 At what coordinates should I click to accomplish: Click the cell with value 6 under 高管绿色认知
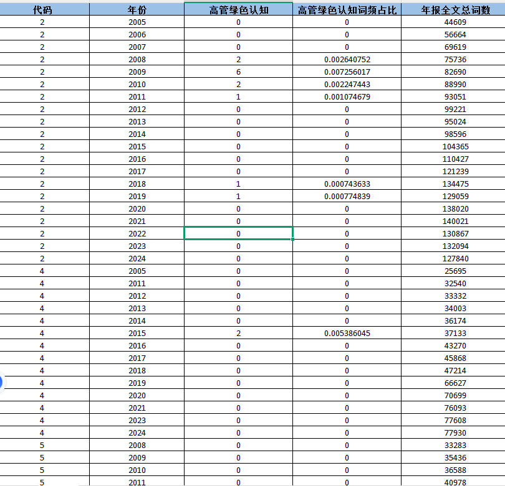tap(238, 72)
